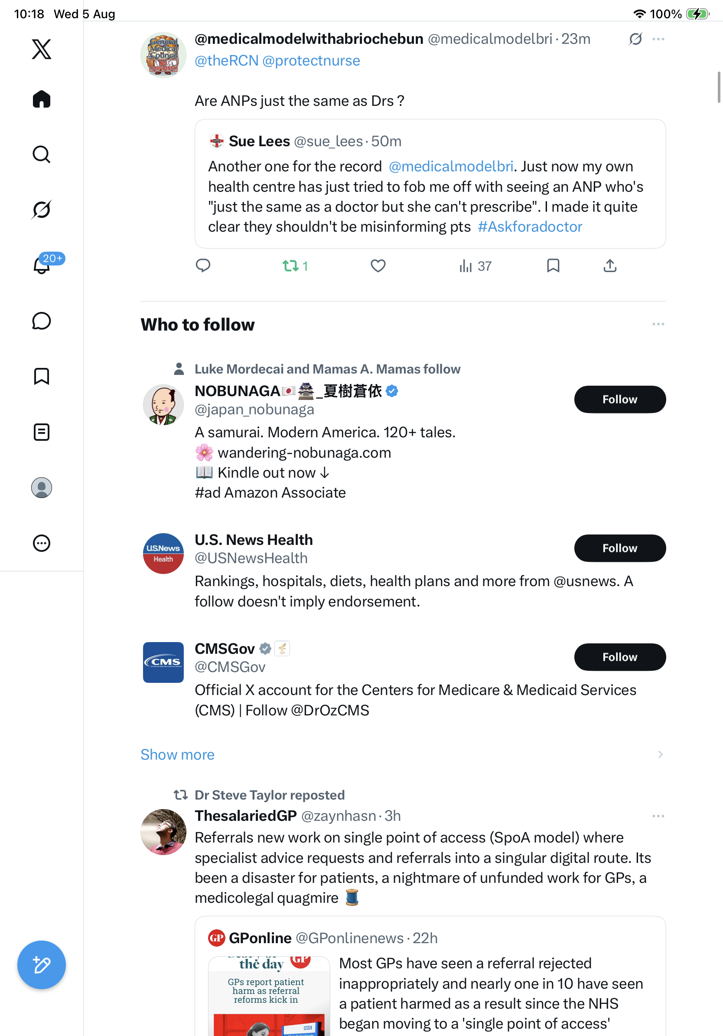
Task: Go to Home in the sidebar
Action: (42, 99)
